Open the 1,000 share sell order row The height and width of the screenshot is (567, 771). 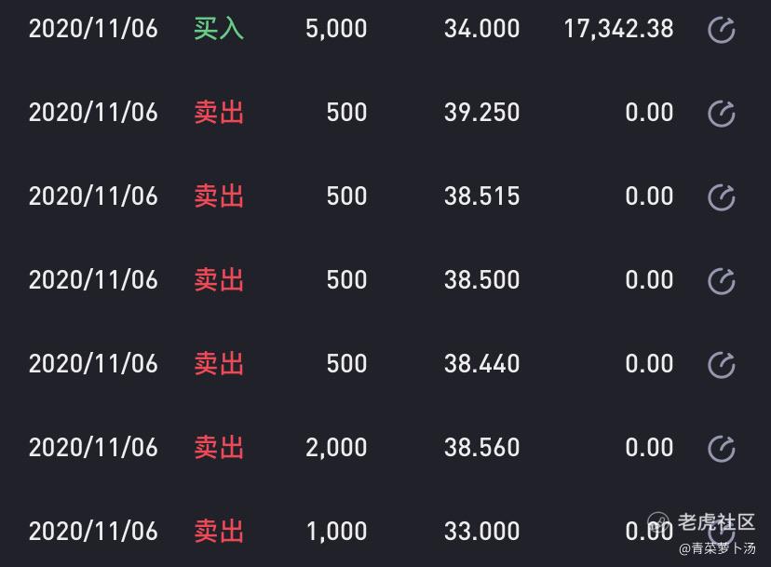tap(385, 531)
